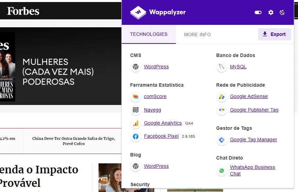Open the Google Analytics link
This screenshot has width=298, height=192.
pos(163,123)
